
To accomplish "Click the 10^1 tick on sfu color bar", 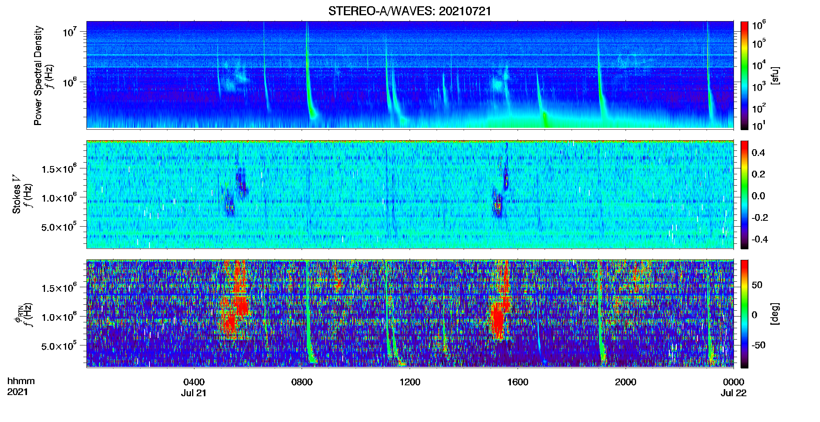I will 759,125.
